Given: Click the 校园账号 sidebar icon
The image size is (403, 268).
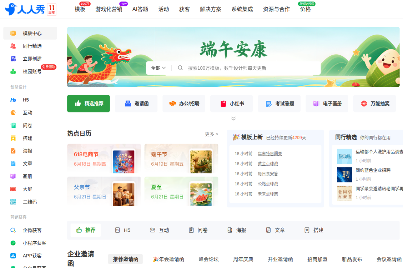Looking at the screenshot, I should [13, 72].
